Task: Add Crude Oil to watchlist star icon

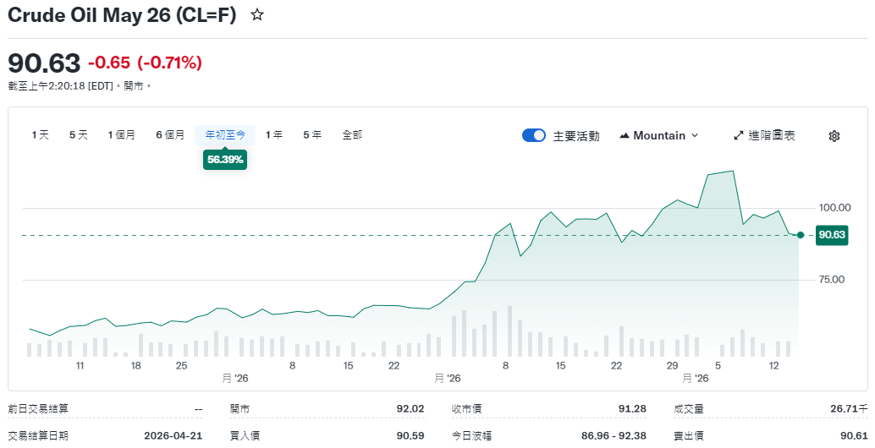Action: click(x=256, y=15)
